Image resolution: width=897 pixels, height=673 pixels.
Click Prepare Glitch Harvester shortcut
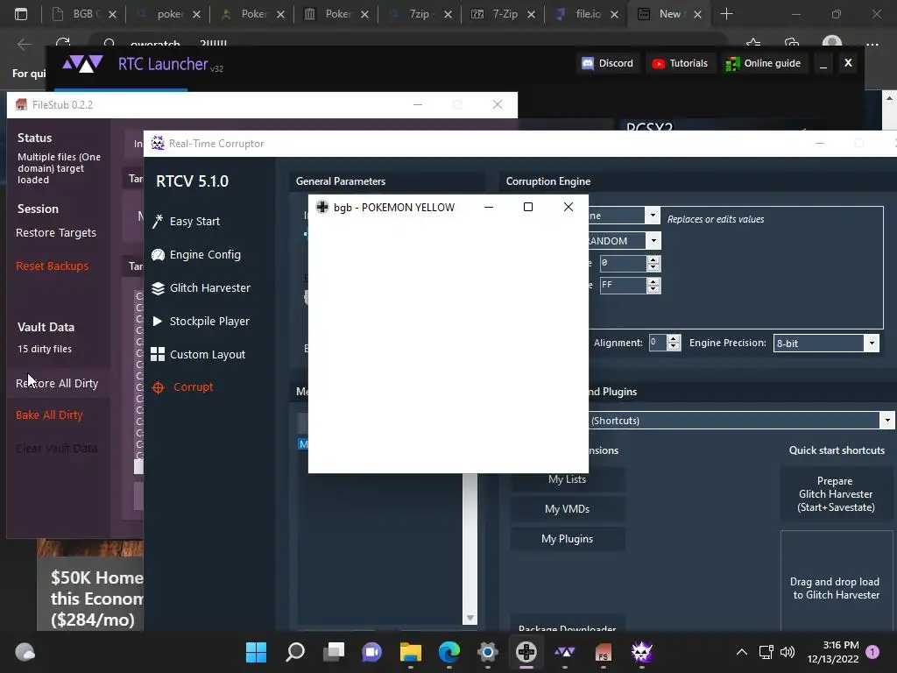(836, 494)
